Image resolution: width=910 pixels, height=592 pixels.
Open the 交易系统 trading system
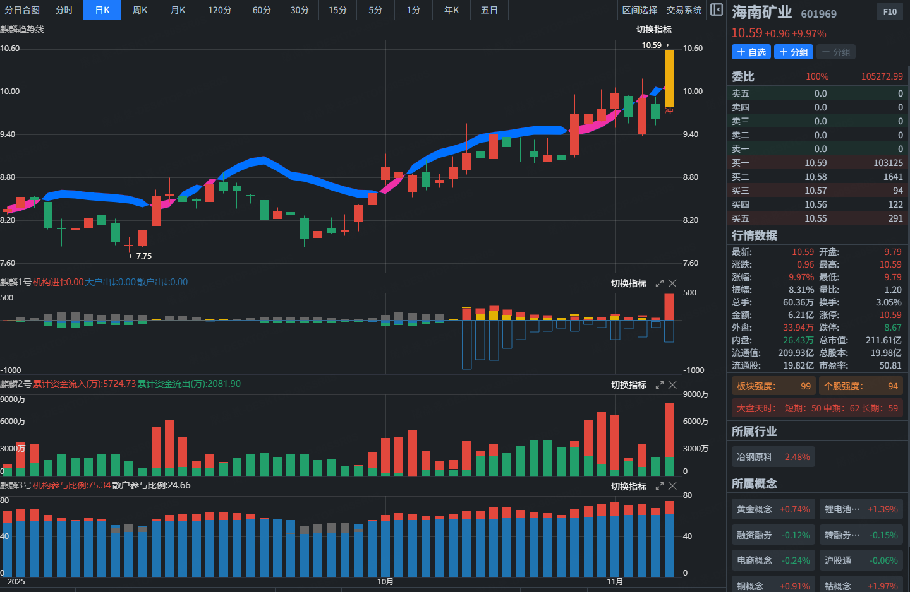click(x=684, y=10)
